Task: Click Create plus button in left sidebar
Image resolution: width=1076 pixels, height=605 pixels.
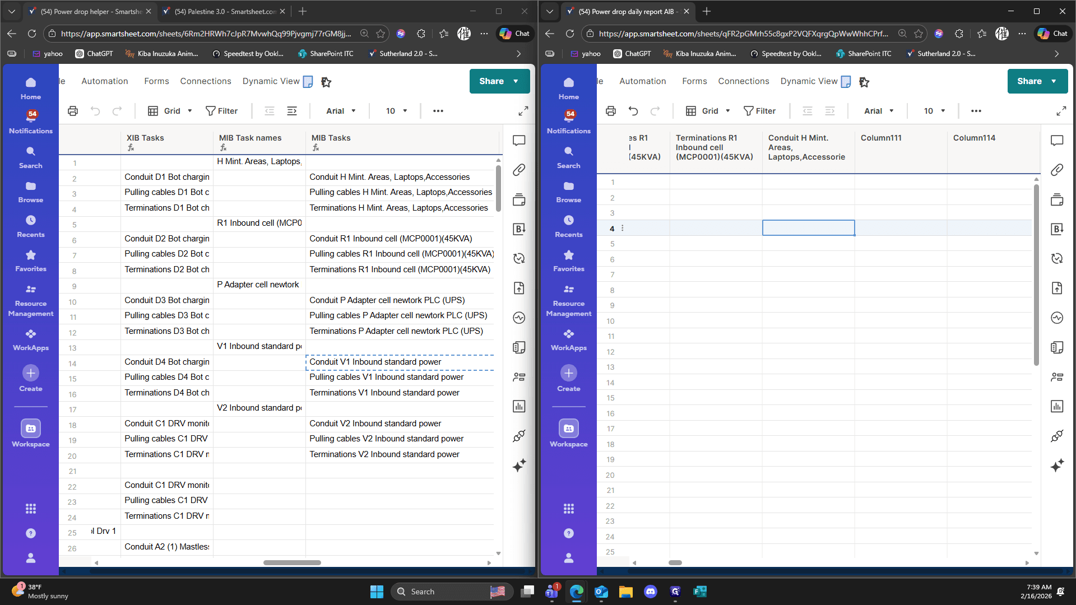Action: [x=31, y=373]
